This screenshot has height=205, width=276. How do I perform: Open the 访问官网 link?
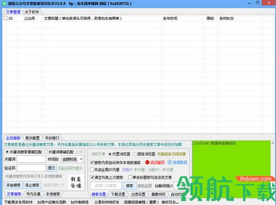click(x=157, y=163)
